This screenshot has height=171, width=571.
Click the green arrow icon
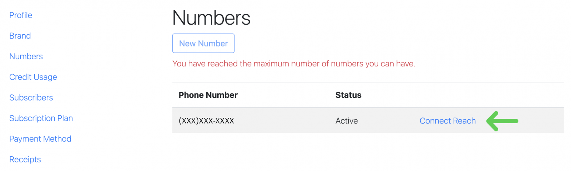pos(502,121)
